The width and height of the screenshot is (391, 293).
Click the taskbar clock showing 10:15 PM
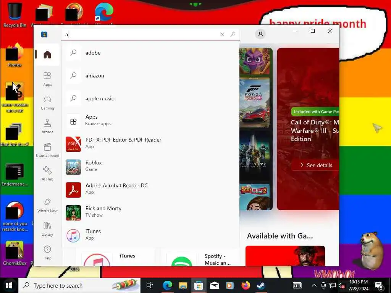tap(358, 285)
